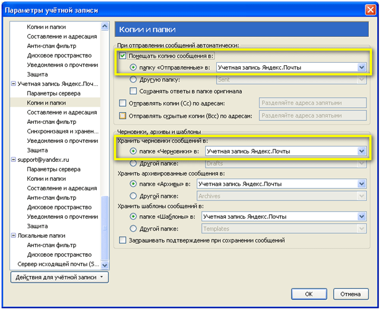Collapse the Локальные папки tree node
382x313 pixels.
pos(14,235)
